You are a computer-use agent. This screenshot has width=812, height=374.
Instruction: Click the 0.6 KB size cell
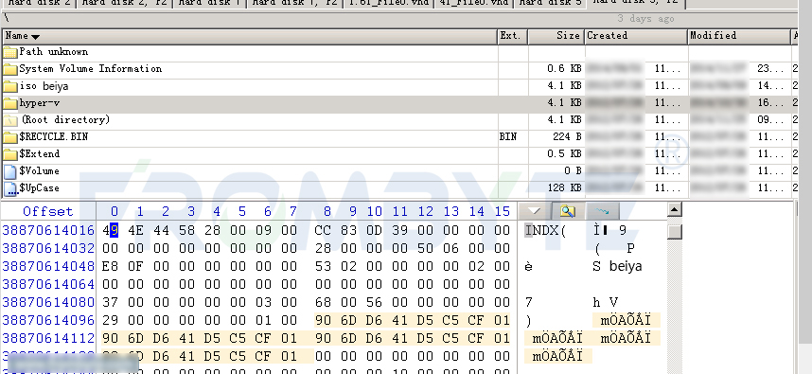564,69
